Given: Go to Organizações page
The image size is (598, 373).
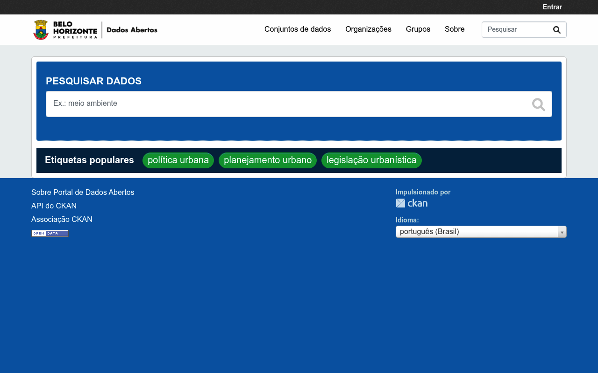Looking at the screenshot, I should pos(368,29).
